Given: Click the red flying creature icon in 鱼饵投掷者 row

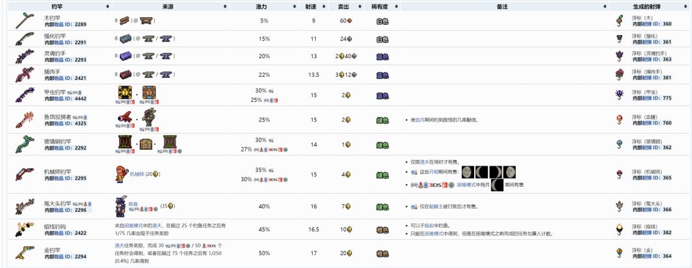Looking at the screenshot, I should [126, 117].
